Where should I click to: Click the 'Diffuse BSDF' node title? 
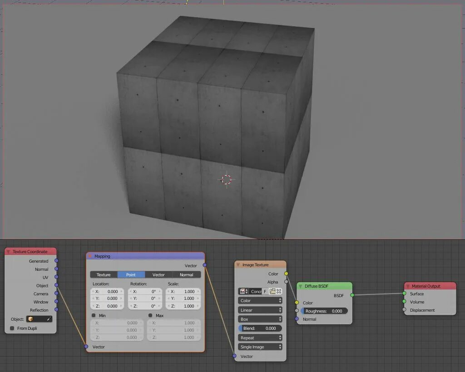coord(317,286)
